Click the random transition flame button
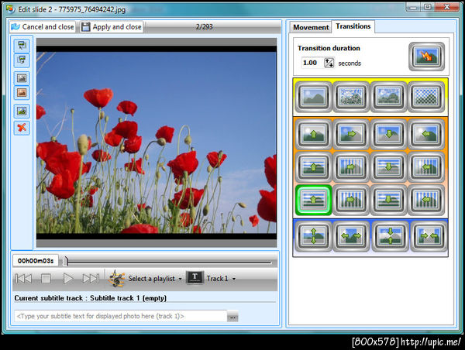 (x=426, y=57)
